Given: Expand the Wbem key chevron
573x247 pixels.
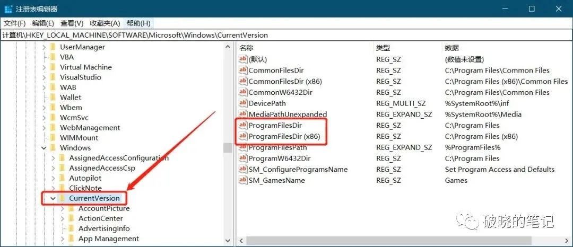Looking at the screenshot, I should point(44,108).
